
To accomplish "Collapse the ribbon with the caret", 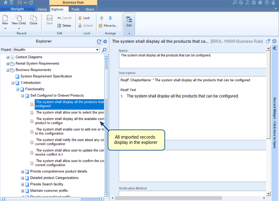I will point(276,9).
